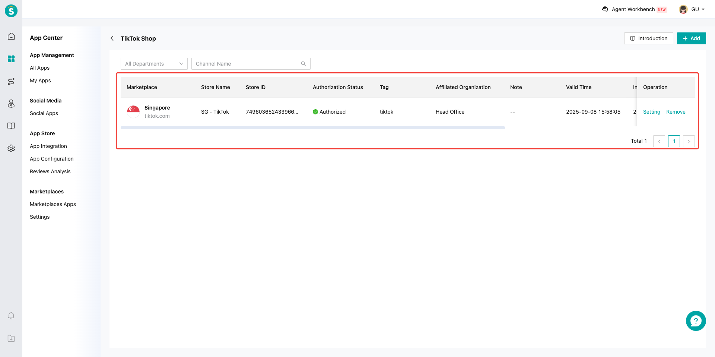Click the notification bell icon
Image resolution: width=715 pixels, height=357 pixels.
click(x=11, y=316)
